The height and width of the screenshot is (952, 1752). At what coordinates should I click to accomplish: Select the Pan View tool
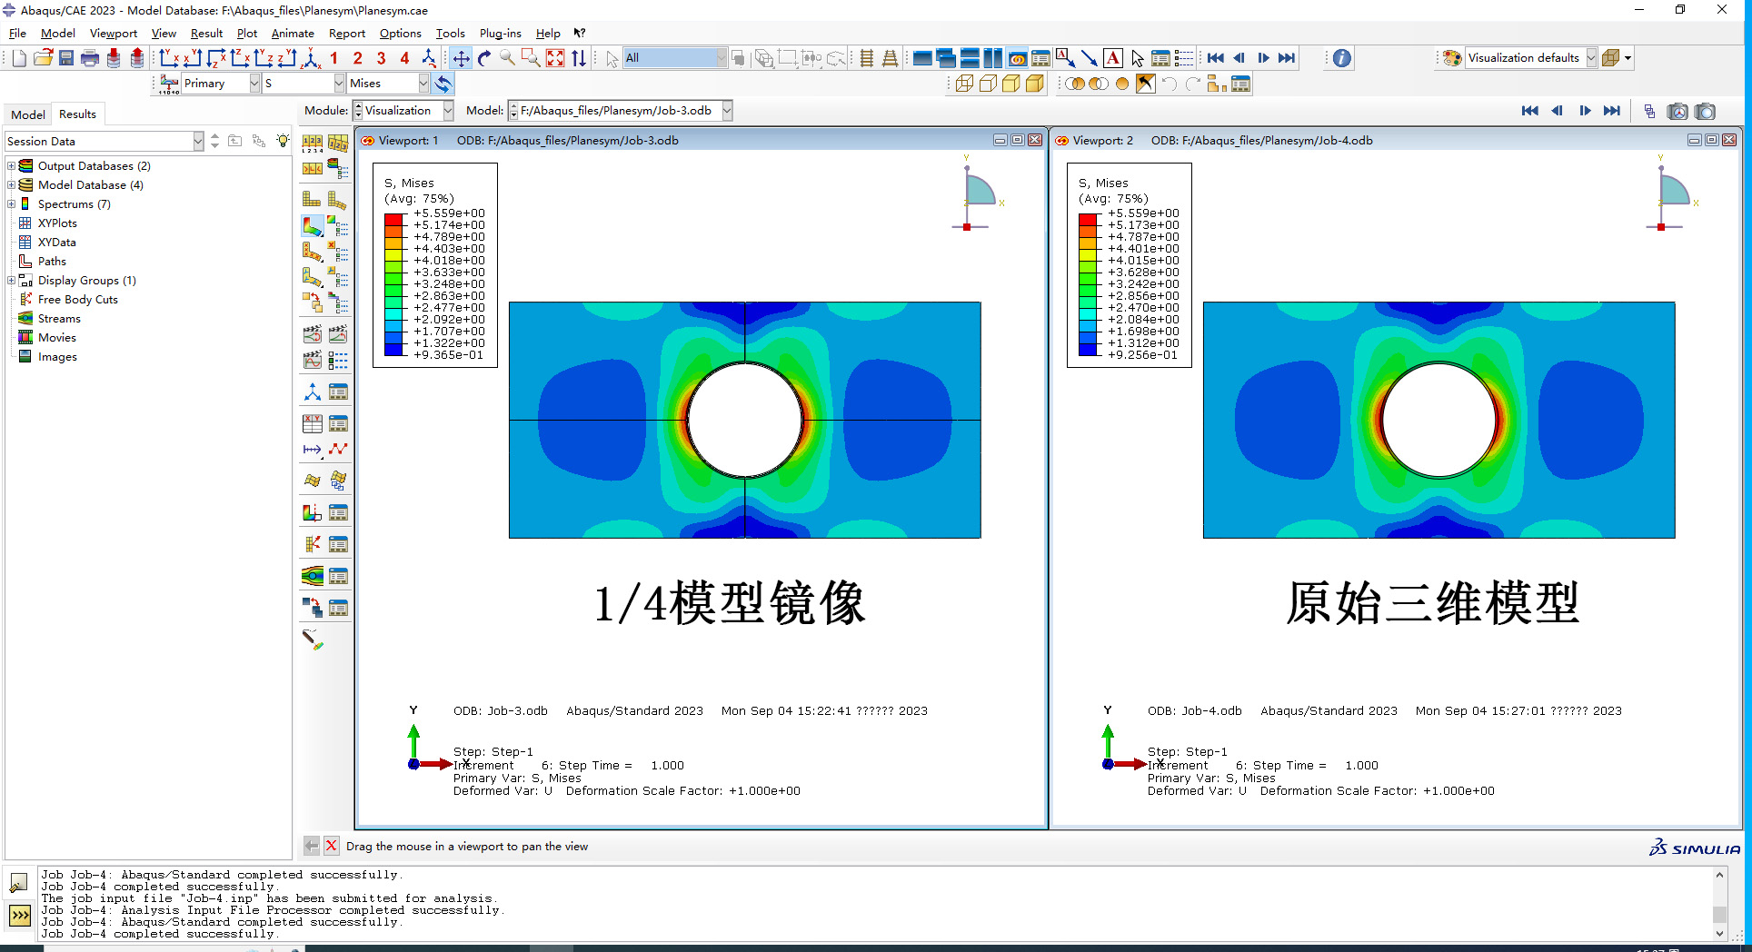click(461, 58)
